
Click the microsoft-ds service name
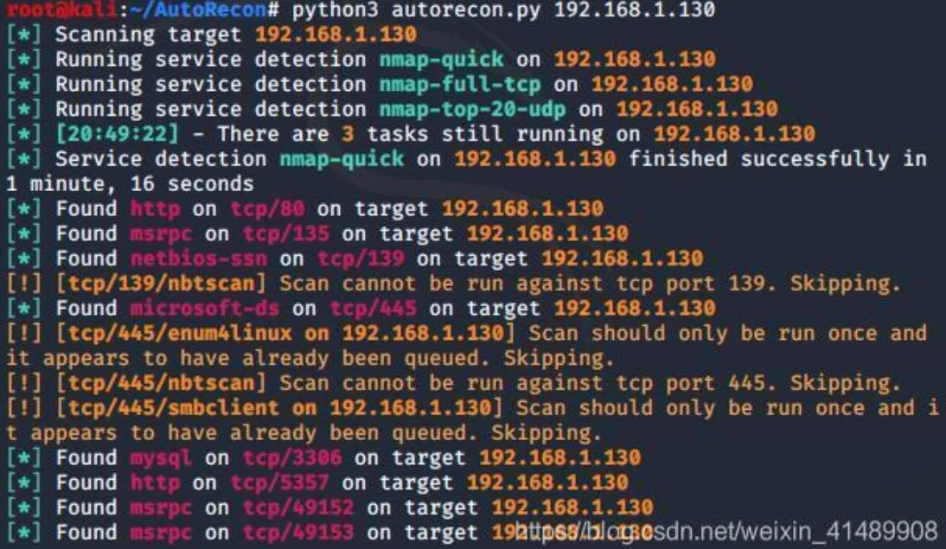tap(205, 309)
